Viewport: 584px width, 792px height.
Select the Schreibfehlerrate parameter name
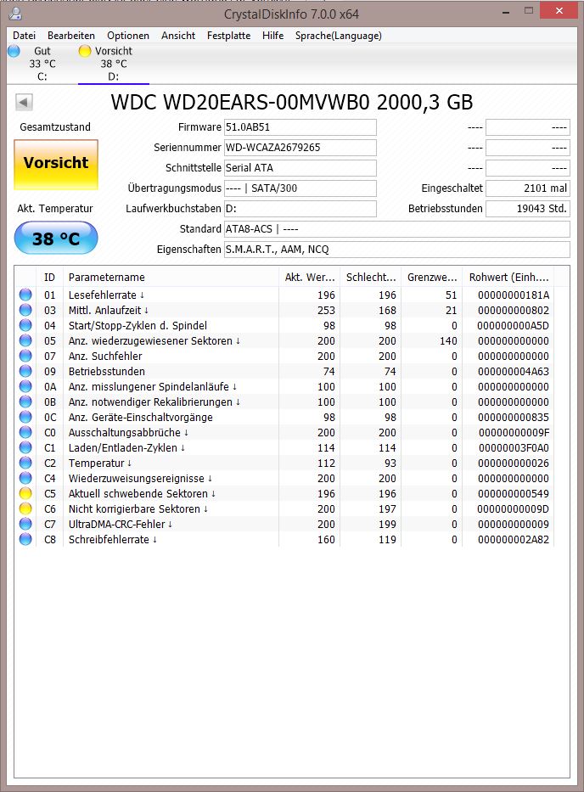tap(109, 539)
